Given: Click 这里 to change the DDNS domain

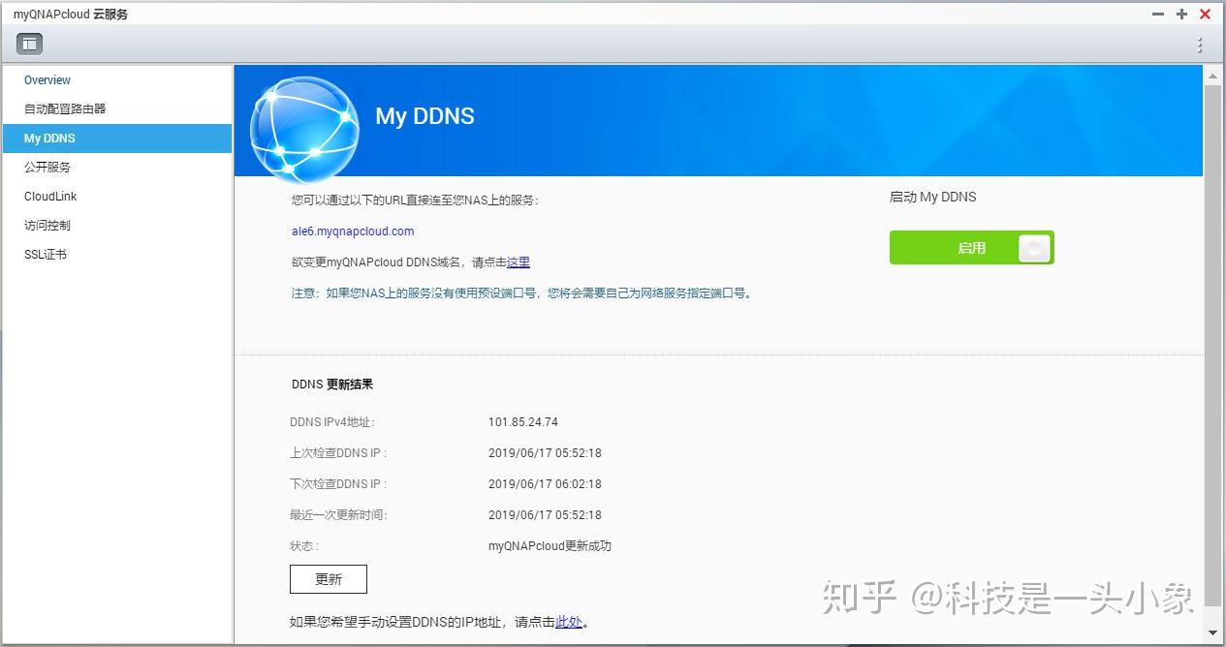Looking at the screenshot, I should (x=518, y=262).
